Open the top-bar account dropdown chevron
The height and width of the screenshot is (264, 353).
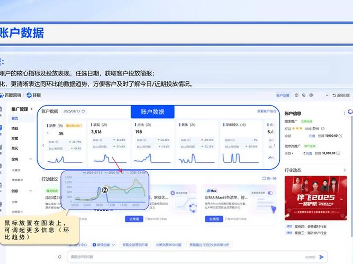(x=327, y=95)
